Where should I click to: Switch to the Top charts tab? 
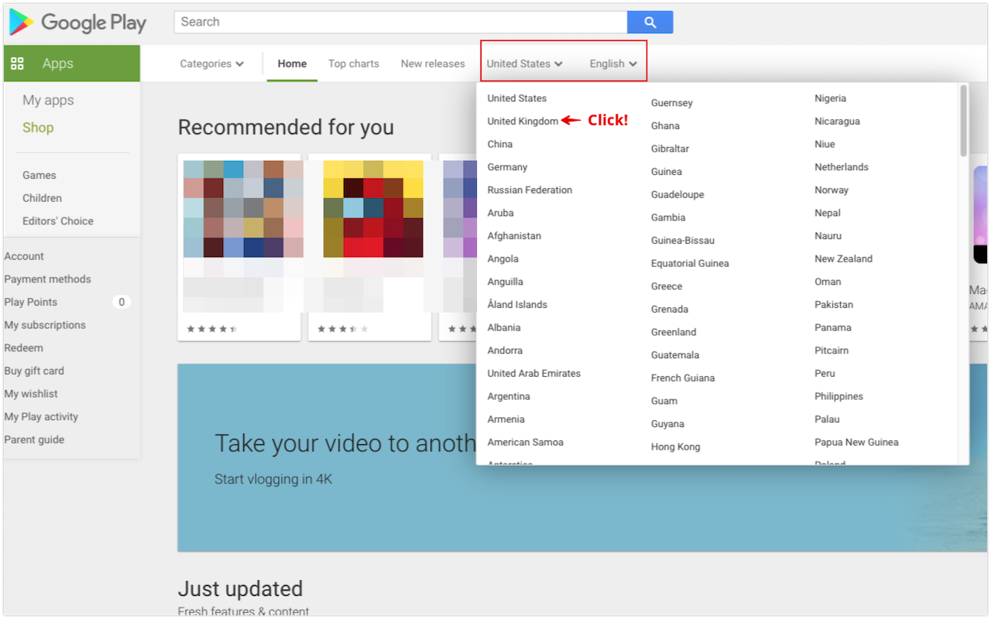click(x=354, y=63)
